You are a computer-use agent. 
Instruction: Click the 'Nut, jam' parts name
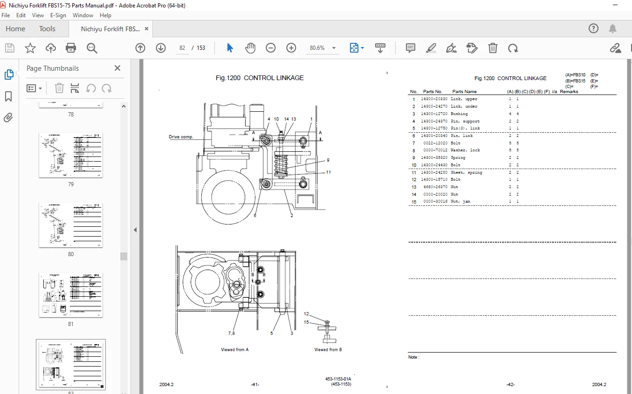click(x=460, y=202)
